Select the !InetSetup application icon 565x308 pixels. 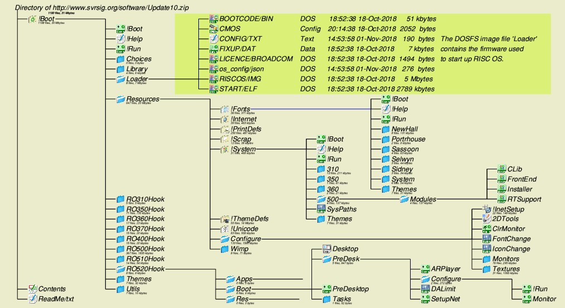click(485, 209)
